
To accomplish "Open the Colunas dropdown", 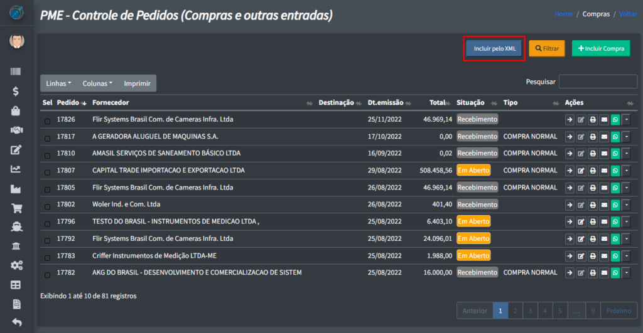I will tap(97, 83).
